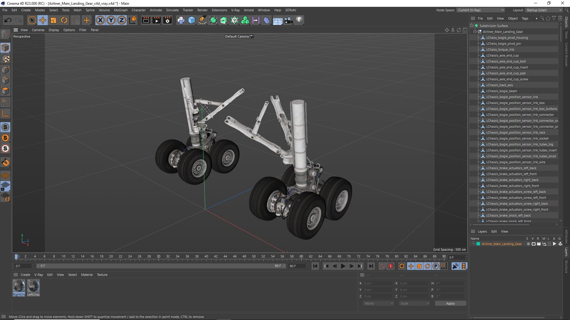Click the Coordinate System cube-axis icon
This screenshot has width=570, height=320.
coord(133,20)
